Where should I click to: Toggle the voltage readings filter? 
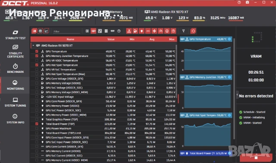[x=135, y=31]
